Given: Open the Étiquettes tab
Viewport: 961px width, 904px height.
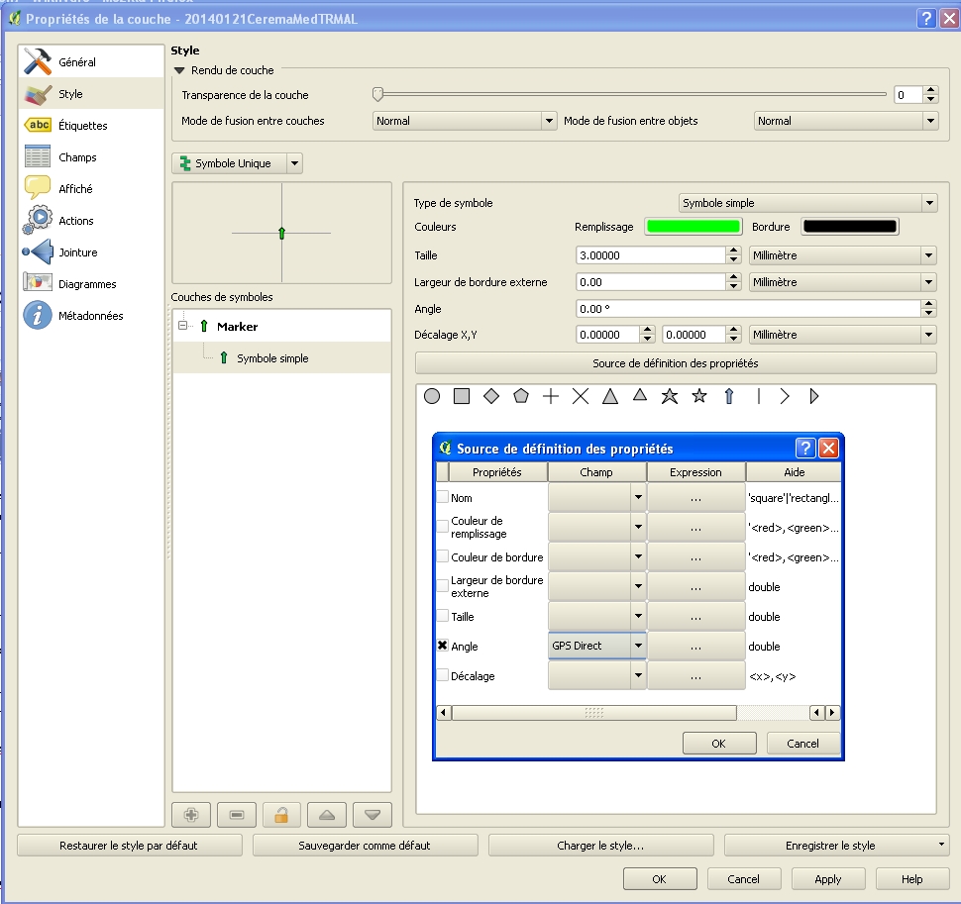Looking at the screenshot, I should [91, 125].
